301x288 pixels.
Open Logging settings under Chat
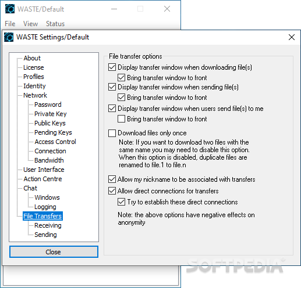tap(45, 207)
